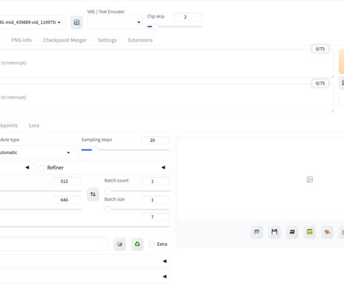The image size is (344, 284).
Task: Click the Sampling steps label
Action: [96, 140]
